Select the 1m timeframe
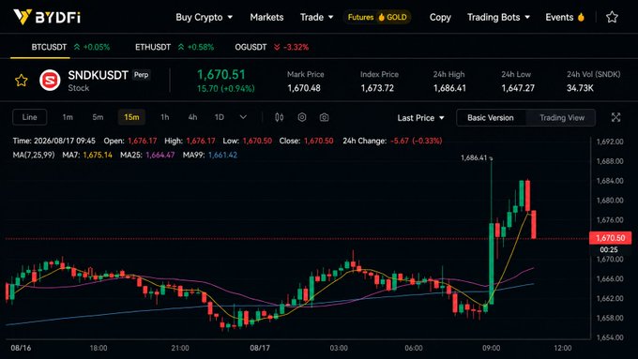The width and height of the screenshot is (638, 359). pos(68,117)
